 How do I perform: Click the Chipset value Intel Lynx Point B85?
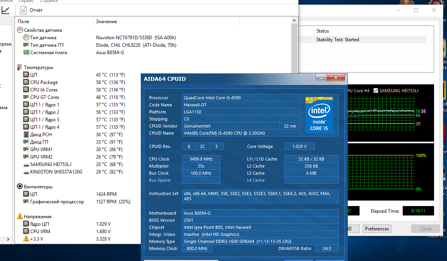pos(260,227)
